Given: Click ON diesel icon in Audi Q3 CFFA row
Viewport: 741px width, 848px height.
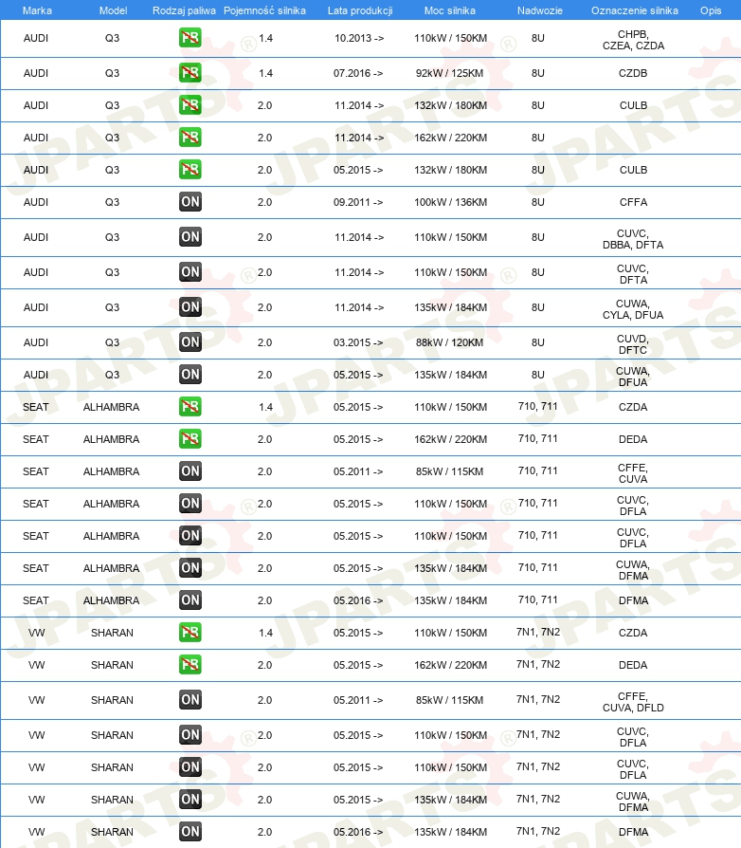Looking at the screenshot, I should [x=190, y=202].
